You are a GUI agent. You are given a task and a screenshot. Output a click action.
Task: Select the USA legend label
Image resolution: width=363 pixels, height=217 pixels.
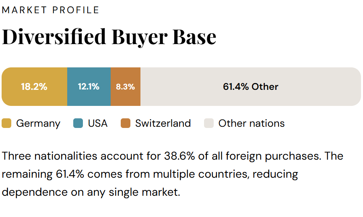click(x=98, y=123)
